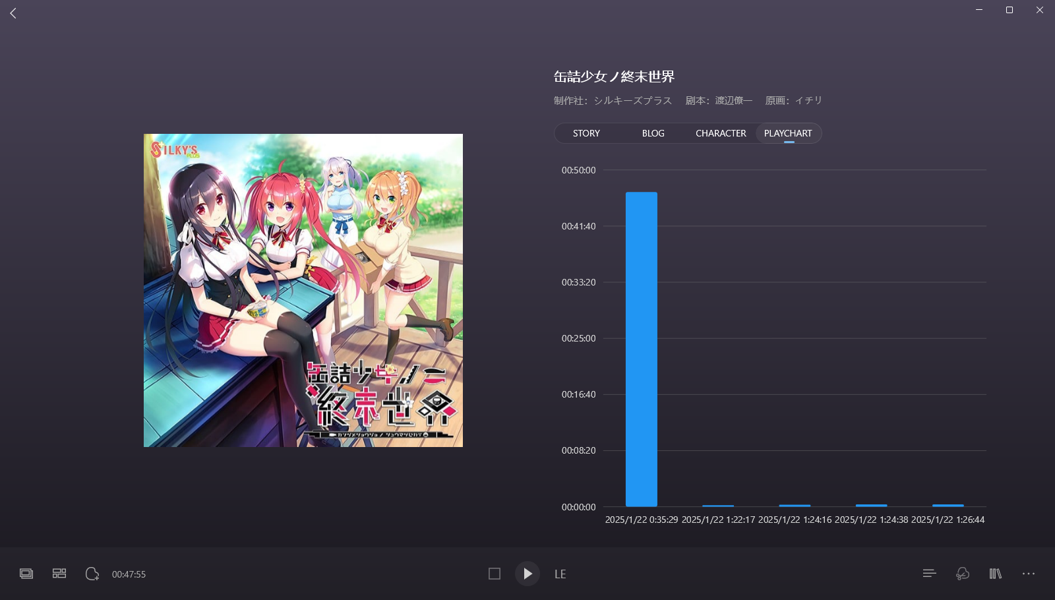Click the 2025/1/22 1:24:16 axis label
1055x600 pixels.
(795, 520)
